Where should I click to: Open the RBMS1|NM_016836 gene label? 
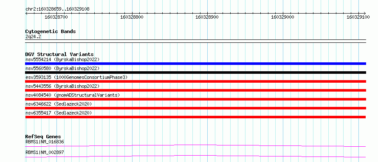(45, 142)
